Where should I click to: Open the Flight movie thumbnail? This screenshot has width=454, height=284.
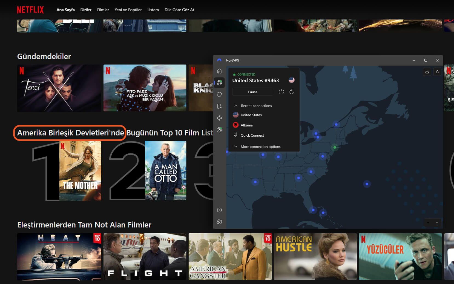point(145,257)
